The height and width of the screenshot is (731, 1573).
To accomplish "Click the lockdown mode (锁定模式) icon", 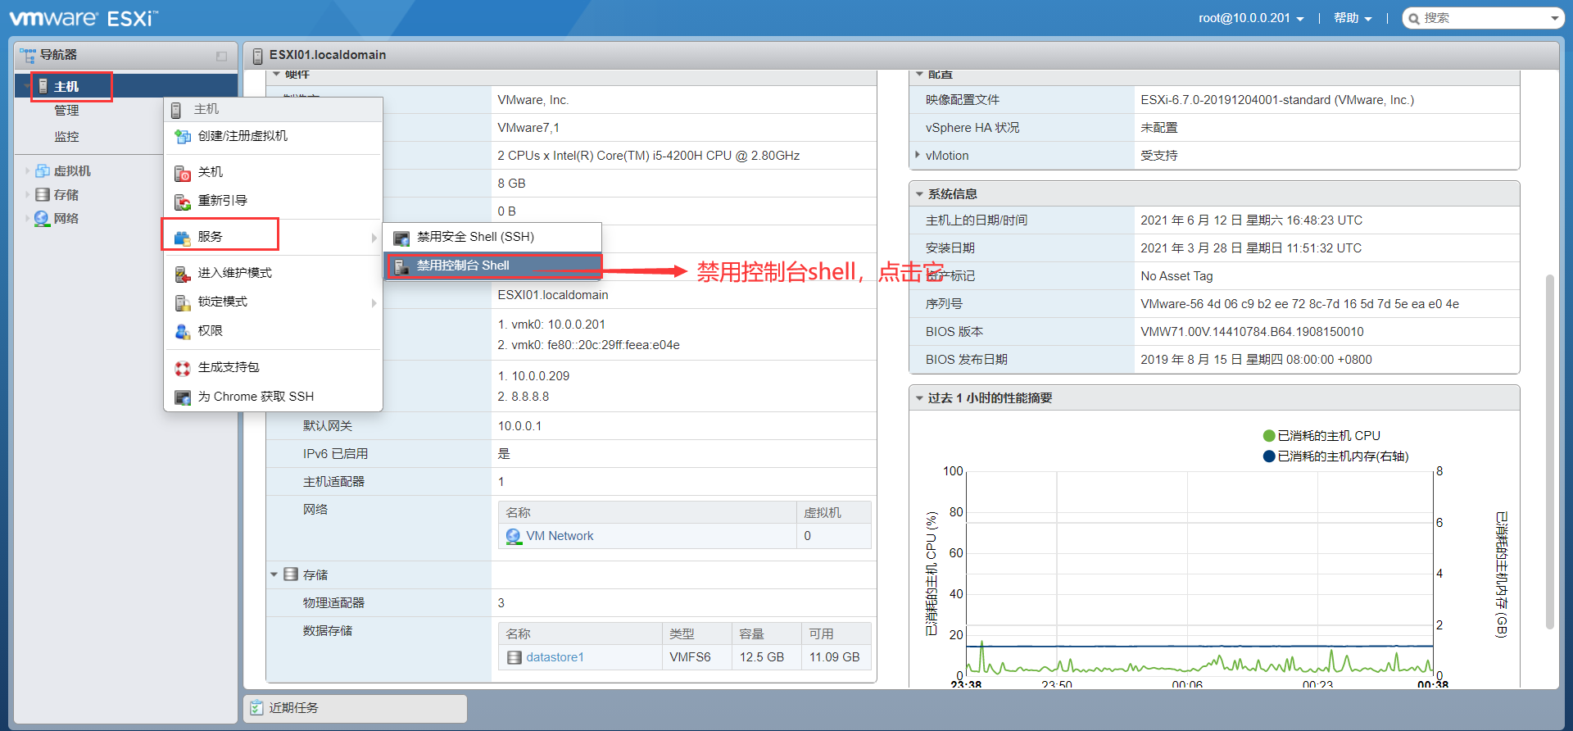I will tap(183, 302).
